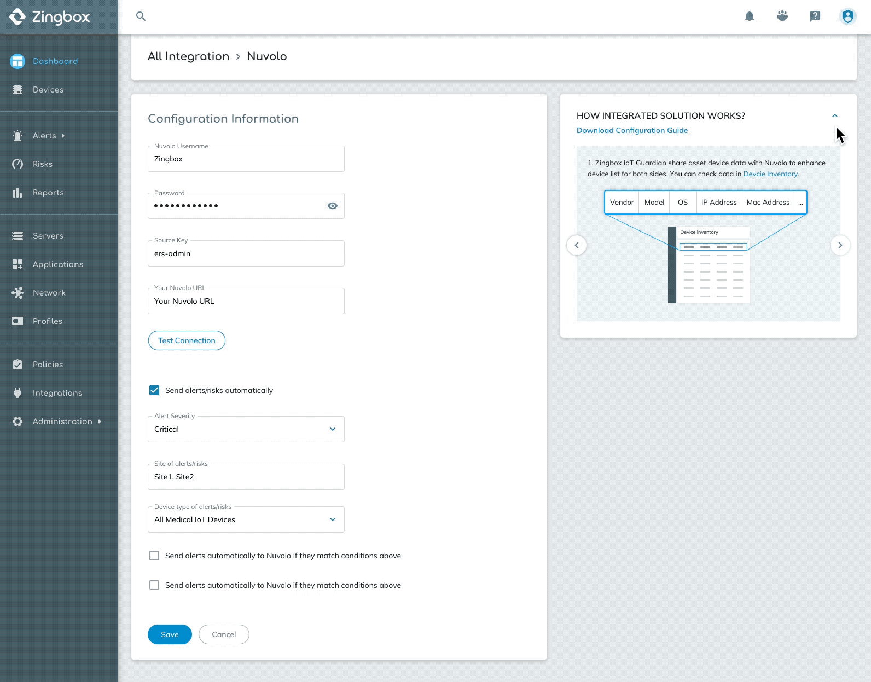
Task: Check the first Send alerts automatically to Nuvolo box
Action: (154, 556)
